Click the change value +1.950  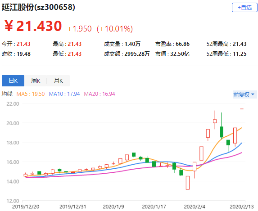[x=80, y=29]
